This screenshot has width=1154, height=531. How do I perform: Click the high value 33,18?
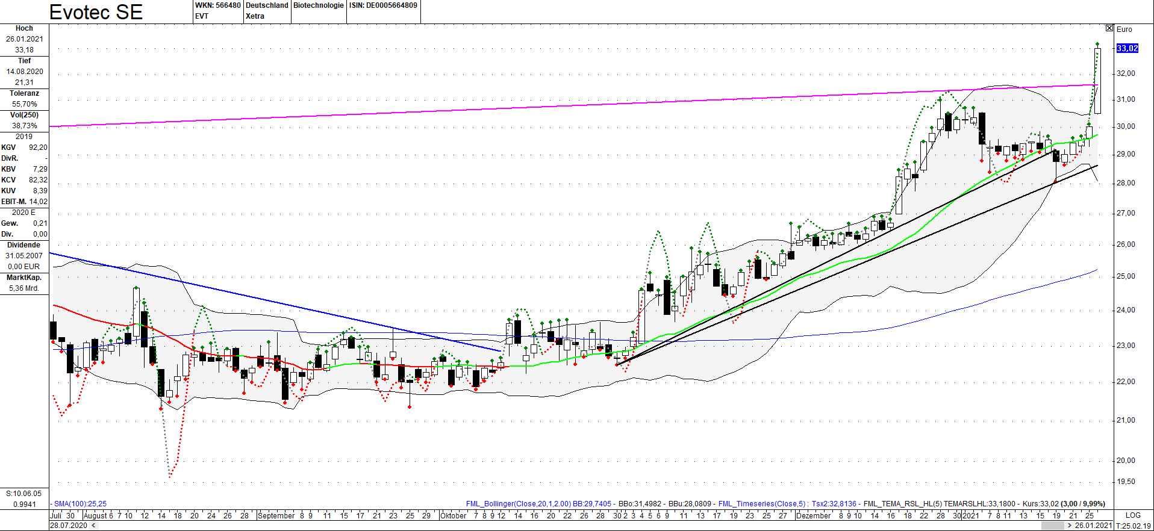[24, 50]
